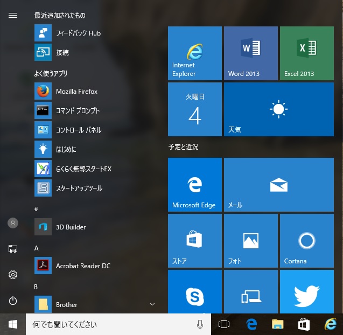Image resolution: width=343 pixels, height=335 pixels.
Task: Click the Power button icon
Action: pyautogui.click(x=13, y=301)
